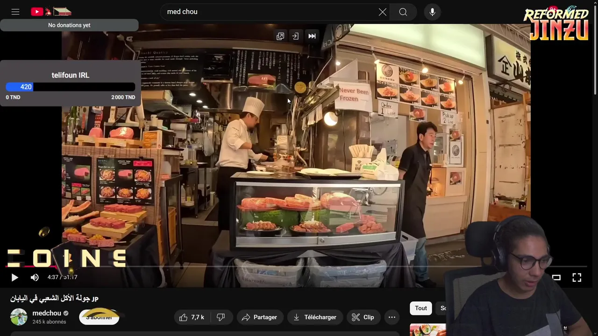Click the verified badge beside medchou
This screenshot has width=598, height=336.
(66, 313)
